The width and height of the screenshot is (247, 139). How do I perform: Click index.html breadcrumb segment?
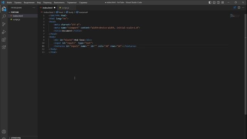click(48, 12)
